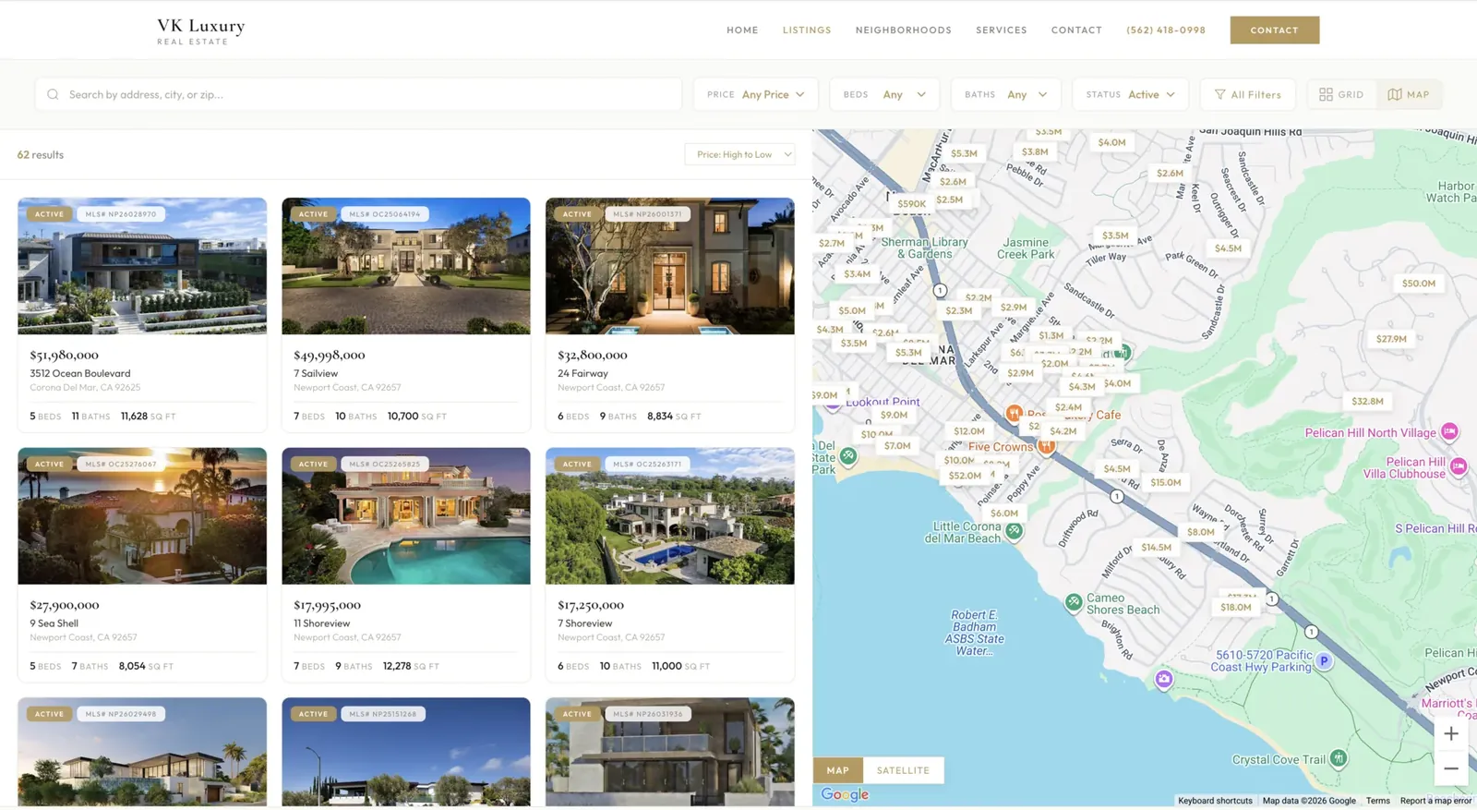Switch map to Satellite imagery
Screen dimensions: 1477x810
tap(903, 770)
